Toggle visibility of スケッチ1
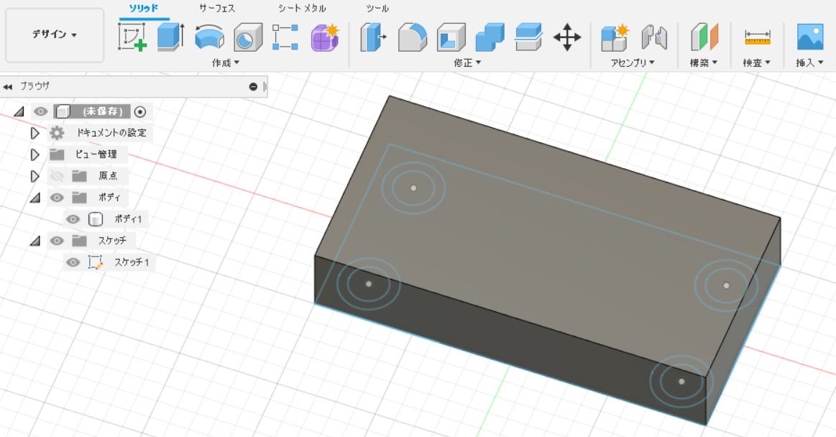836x437 pixels. 73,262
